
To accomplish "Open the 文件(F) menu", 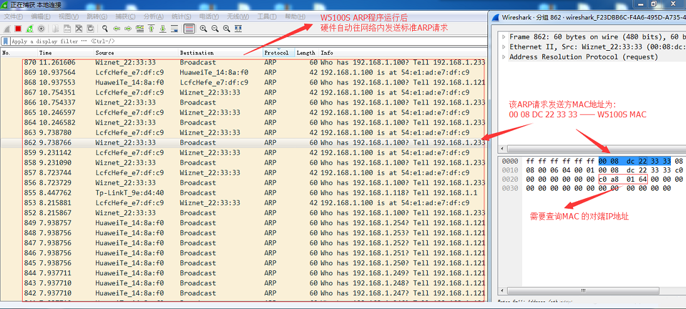I will pos(13,16).
